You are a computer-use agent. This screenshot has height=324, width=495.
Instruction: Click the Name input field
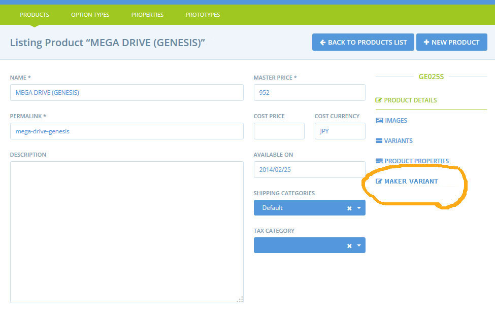click(126, 93)
